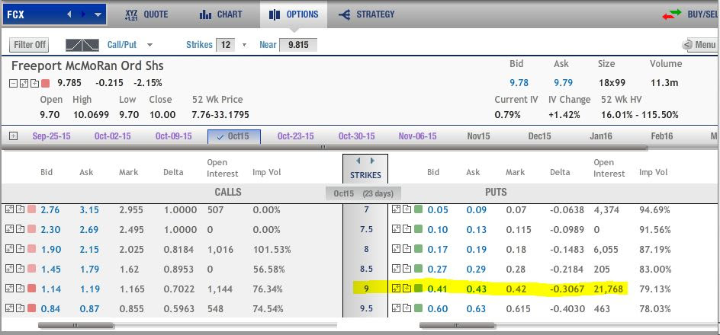
Task: Click the stock bid price 9.78
Action: pyautogui.click(x=519, y=83)
